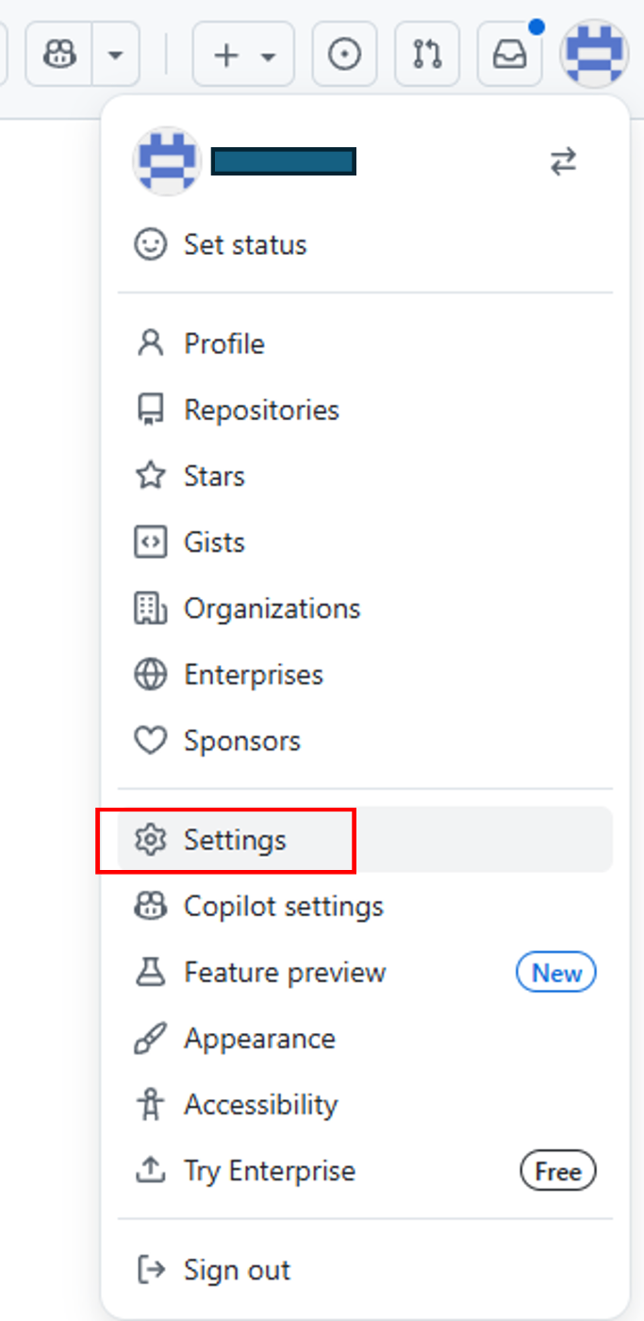Open the Copilot icon in header

59,55
